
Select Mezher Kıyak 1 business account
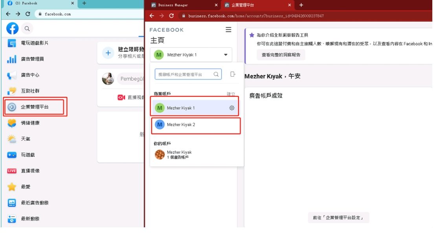pyautogui.click(x=195, y=108)
